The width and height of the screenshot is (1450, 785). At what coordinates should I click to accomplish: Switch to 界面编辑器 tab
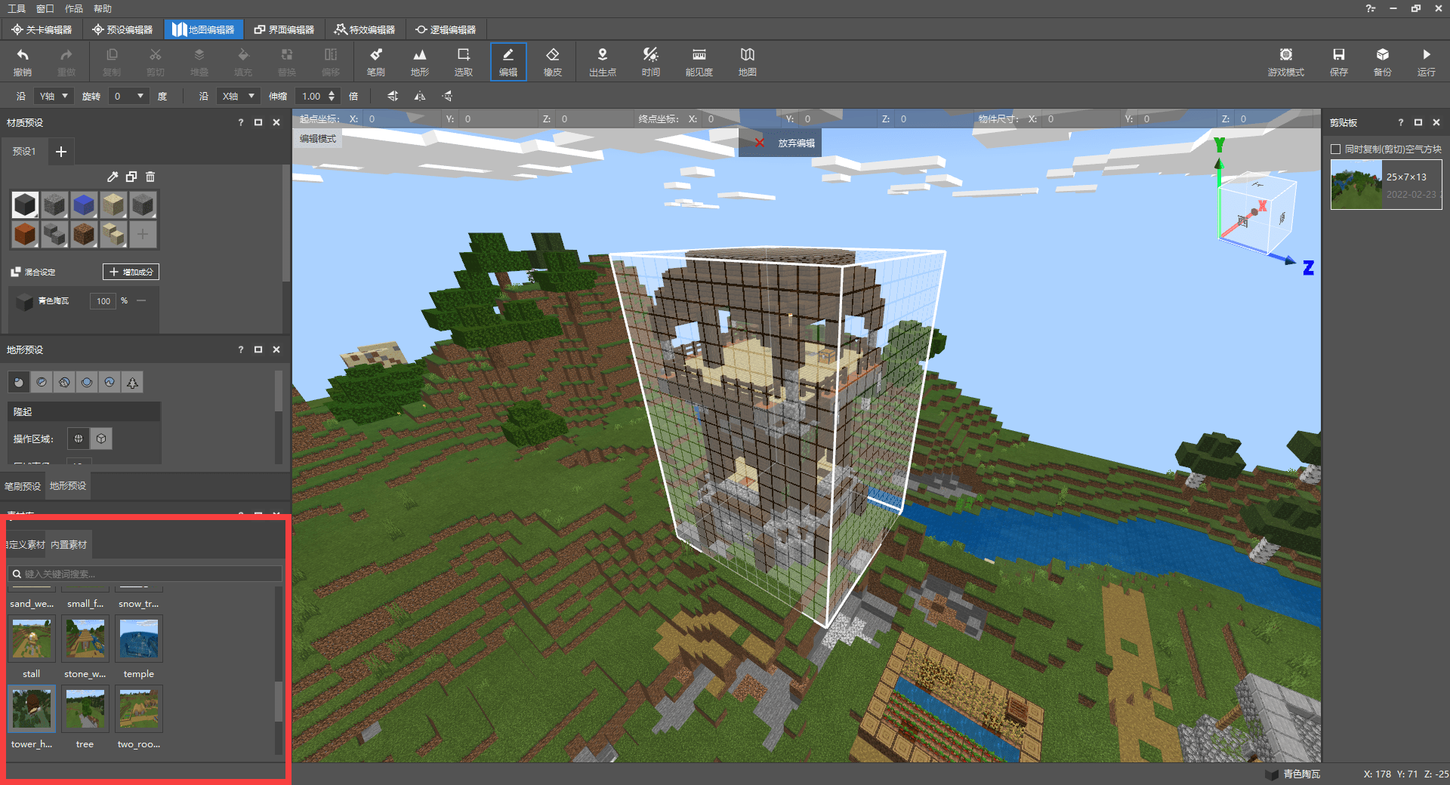tap(284, 29)
